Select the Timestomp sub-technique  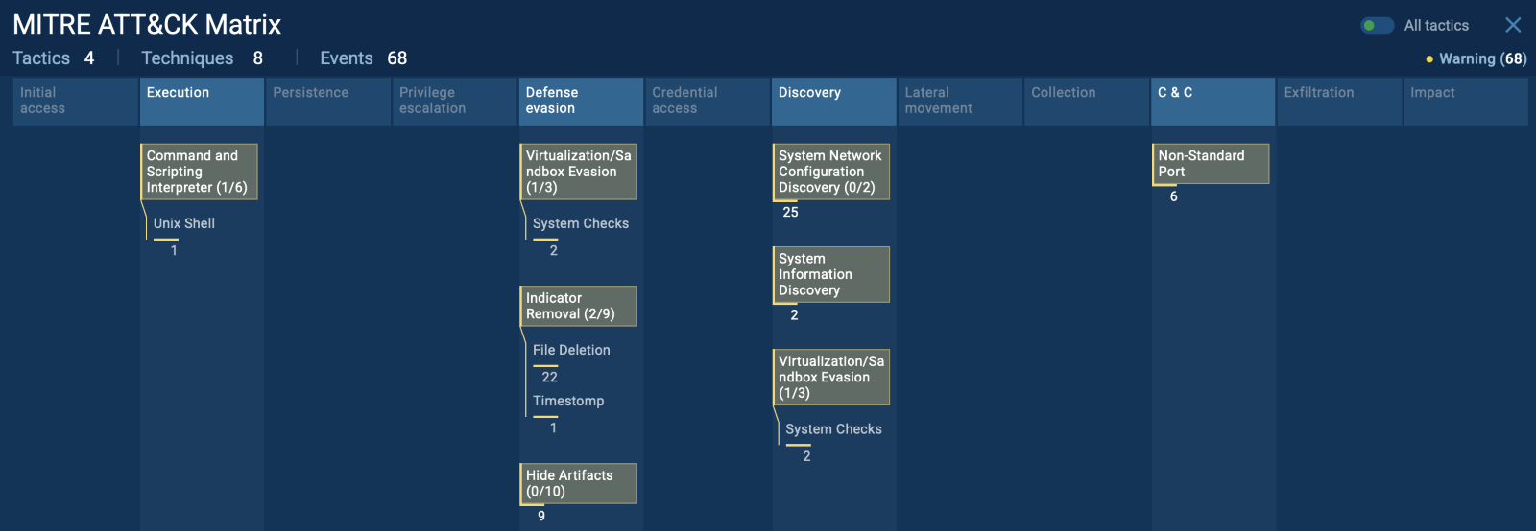(568, 401)
